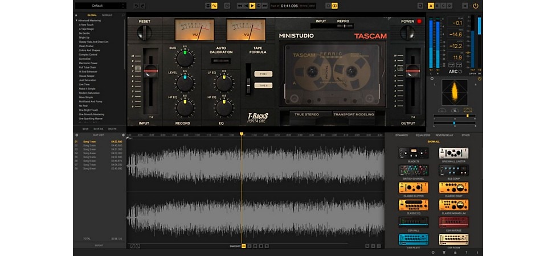The image size is (556, 256).
Task: Click the copy snapshot icon left of A
Action: 420,6
